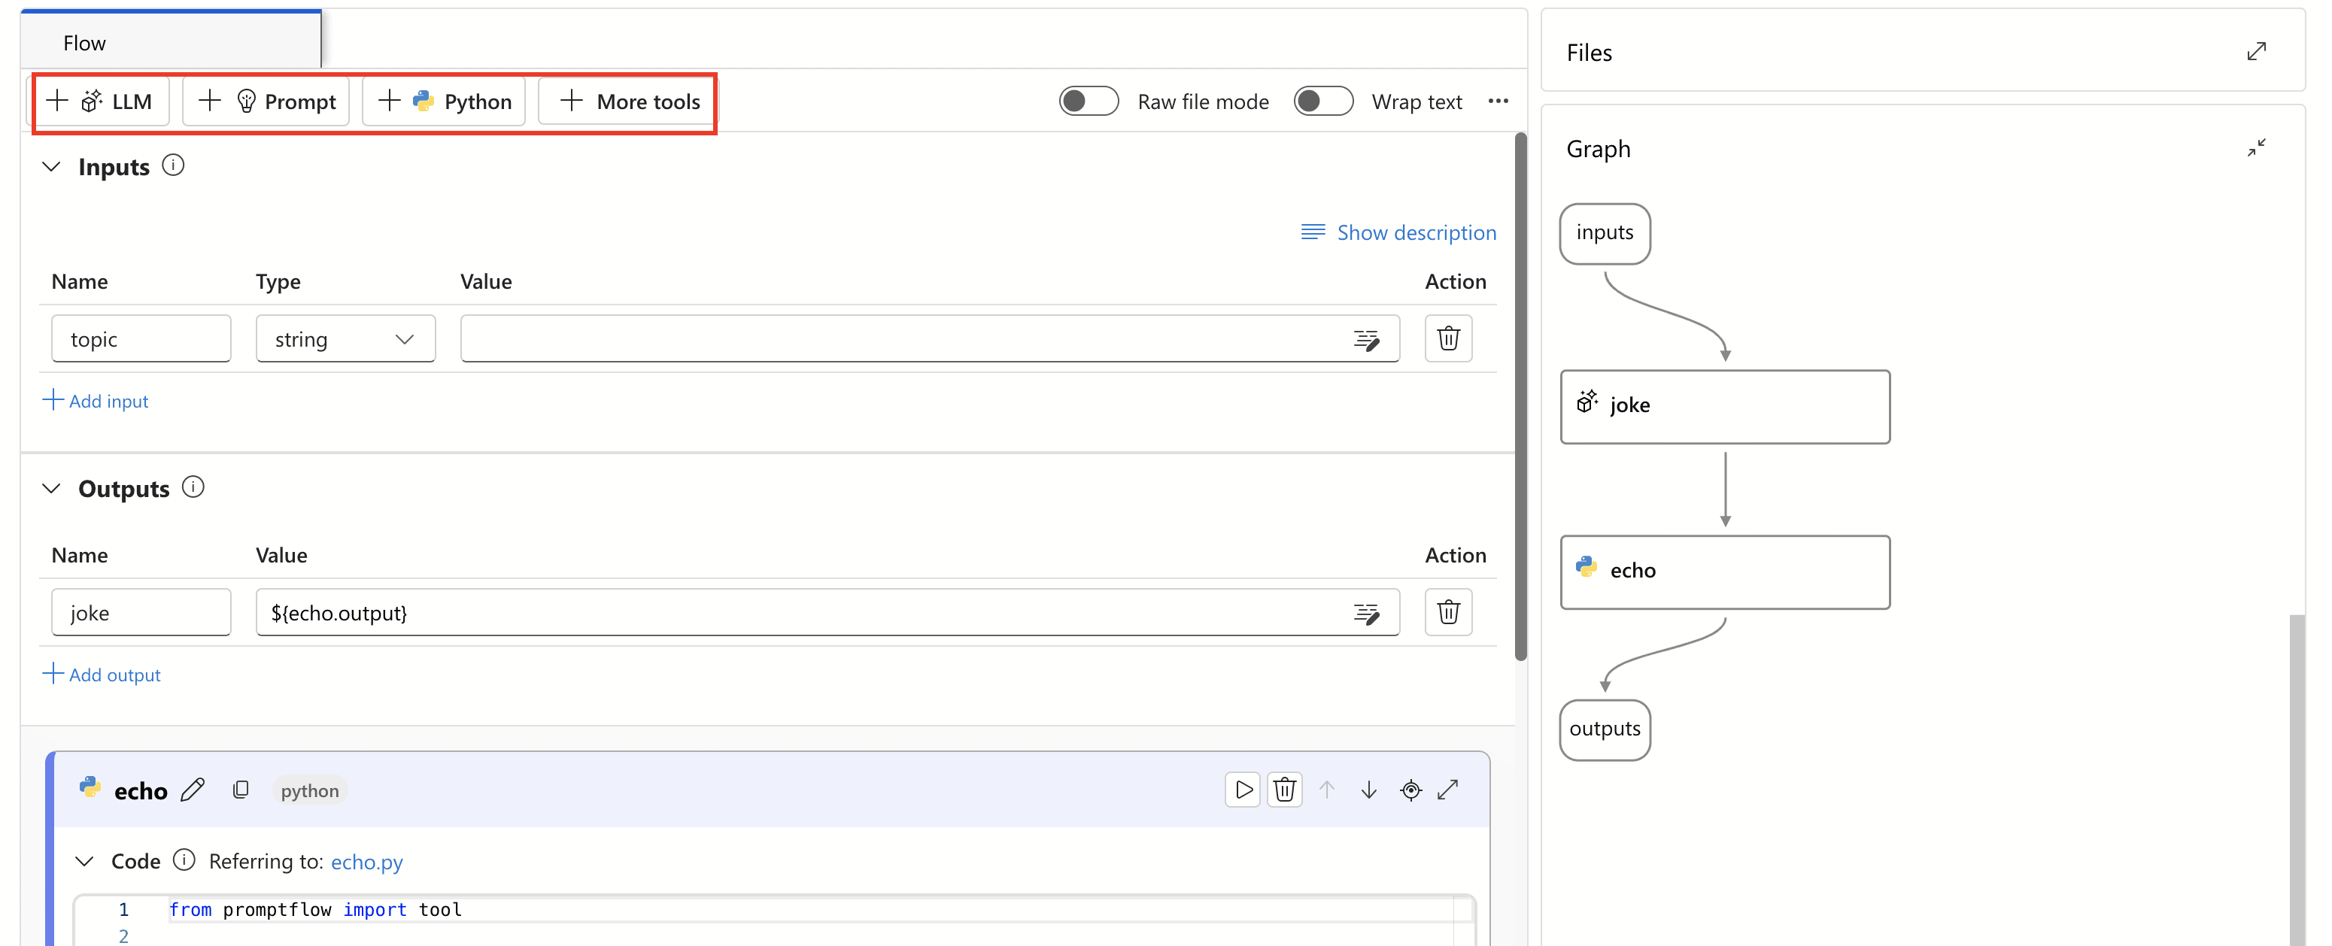Delete the echo node

[x=1285, y=790]
